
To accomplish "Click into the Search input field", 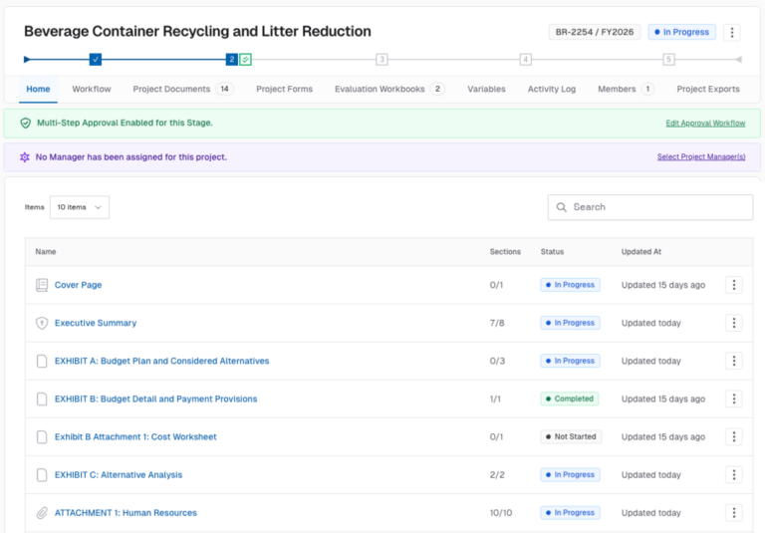I will point(657,207).
